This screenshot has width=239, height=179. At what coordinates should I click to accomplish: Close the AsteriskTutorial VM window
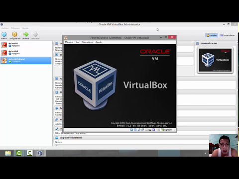[172, 37]
